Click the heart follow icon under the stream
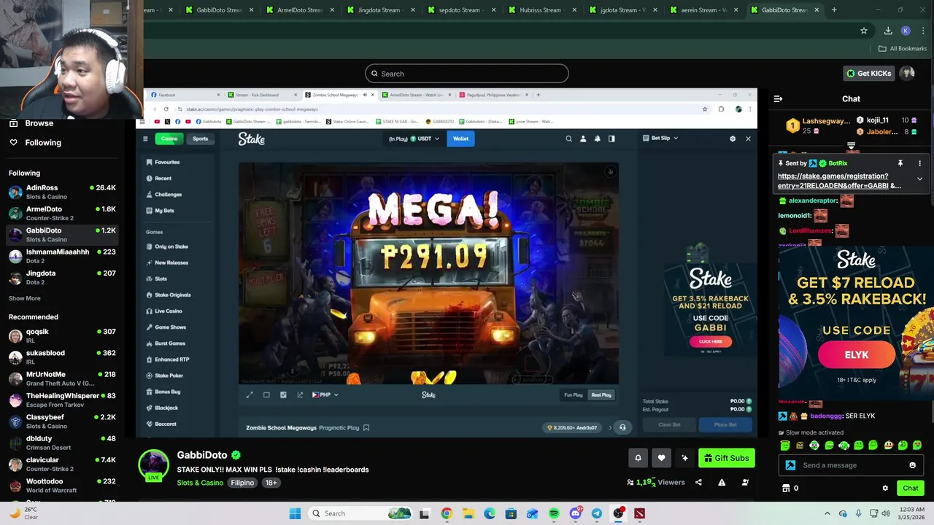Viewport: 934px width, 525px height. (x=661, y=458)
